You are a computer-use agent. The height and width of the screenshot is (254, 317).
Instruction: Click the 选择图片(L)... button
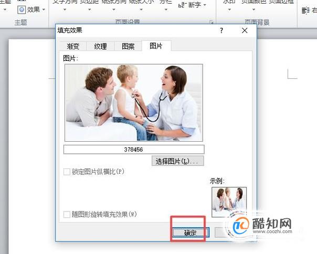pos(178,161)
